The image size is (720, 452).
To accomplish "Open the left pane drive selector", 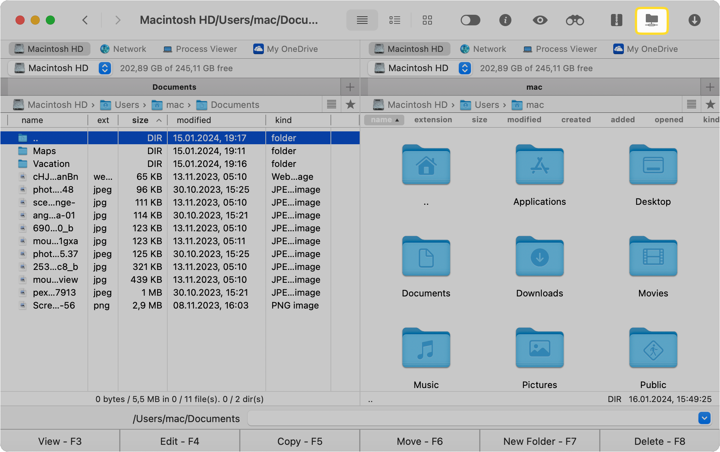I will point(104,68).
